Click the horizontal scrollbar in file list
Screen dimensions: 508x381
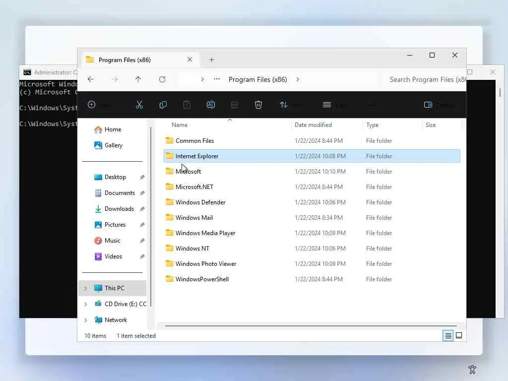[311, 326]
